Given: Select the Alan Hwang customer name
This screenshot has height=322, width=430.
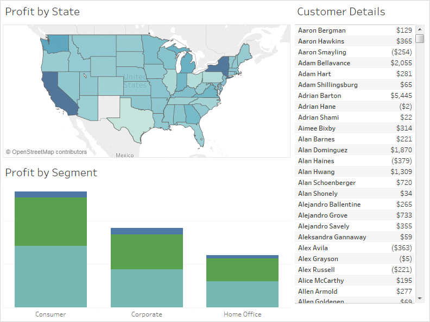Looking at the screenshot, I should [x=316, y=172].
